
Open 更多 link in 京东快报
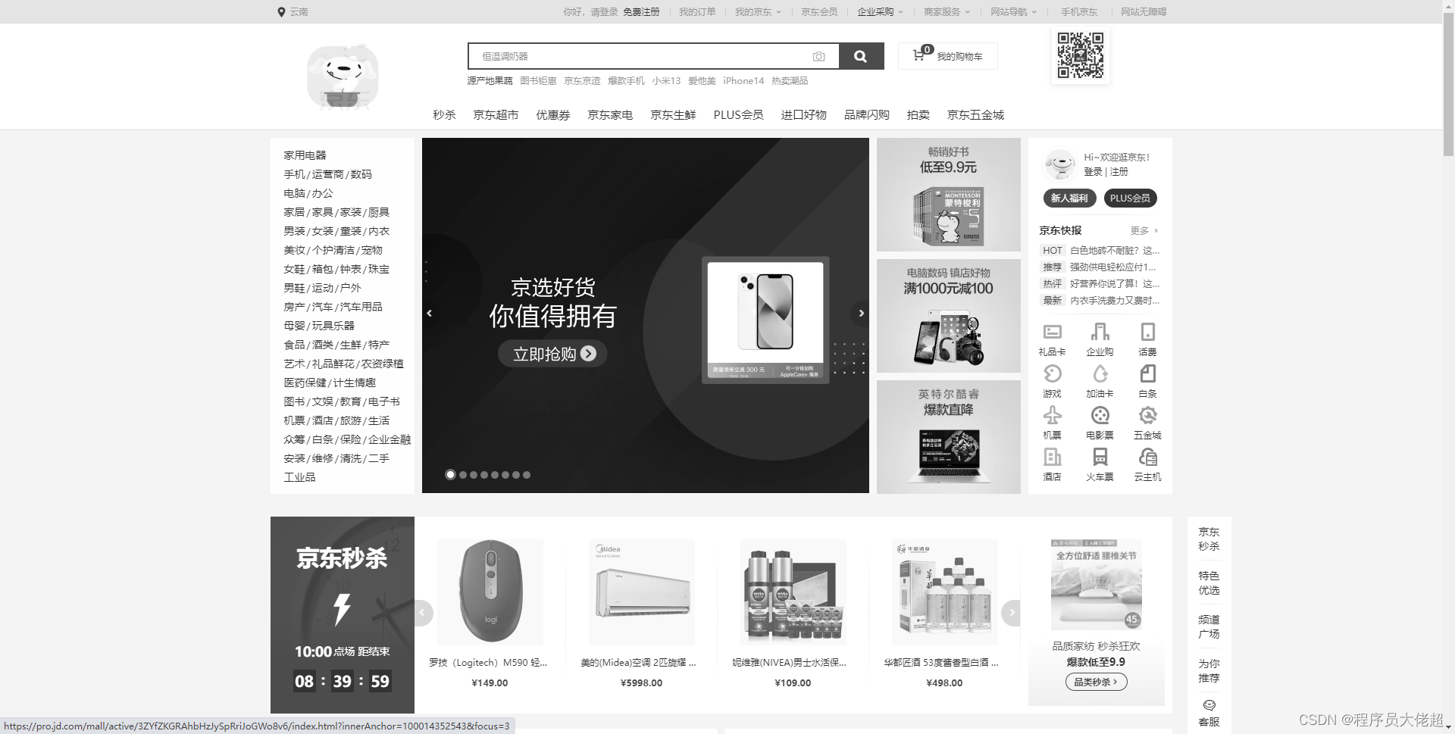[1144, 230]
